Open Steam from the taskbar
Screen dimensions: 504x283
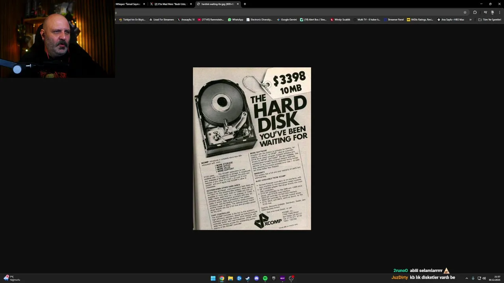coord(248,278)
